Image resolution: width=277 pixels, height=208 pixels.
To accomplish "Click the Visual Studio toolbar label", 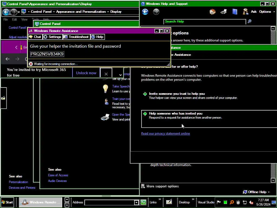I will [206, 202].
